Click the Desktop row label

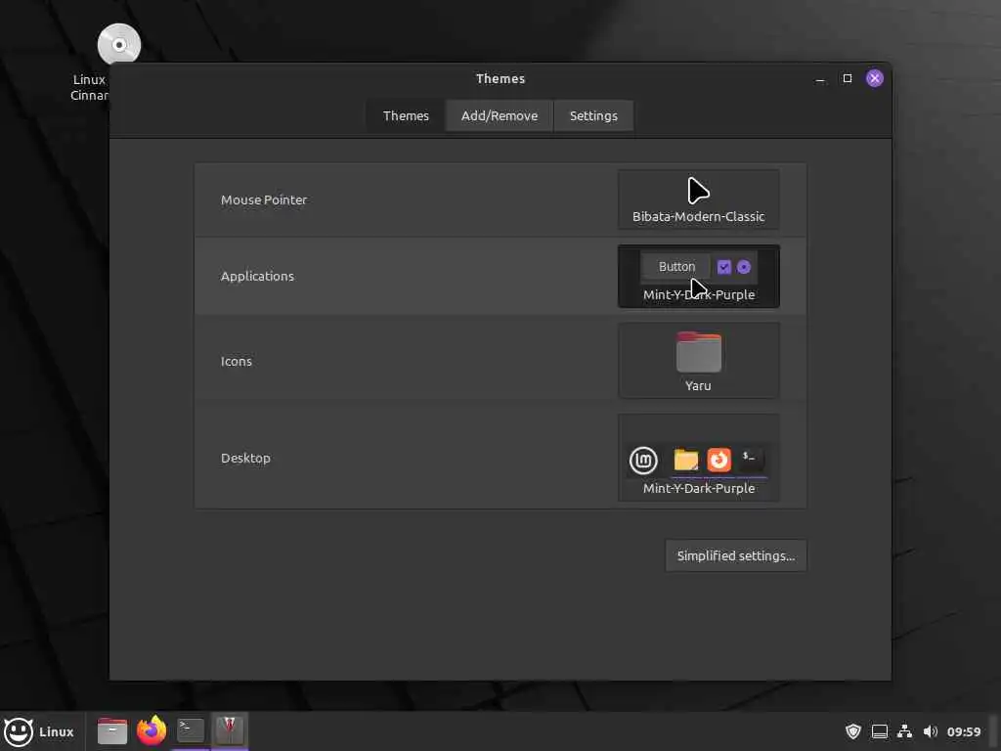tap(245, 458)
